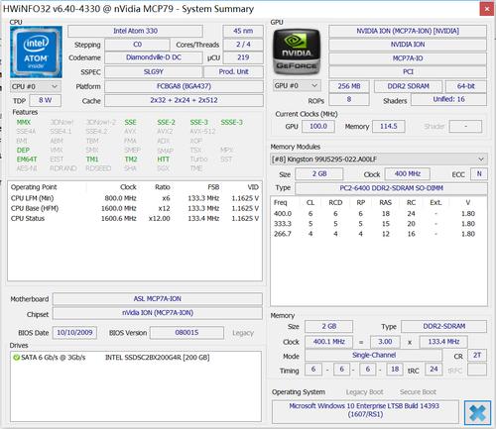The height and width of the screenshot is (429, 496).
Task: Select the CPU Base (HFM) row
Action: coord(135,208)
